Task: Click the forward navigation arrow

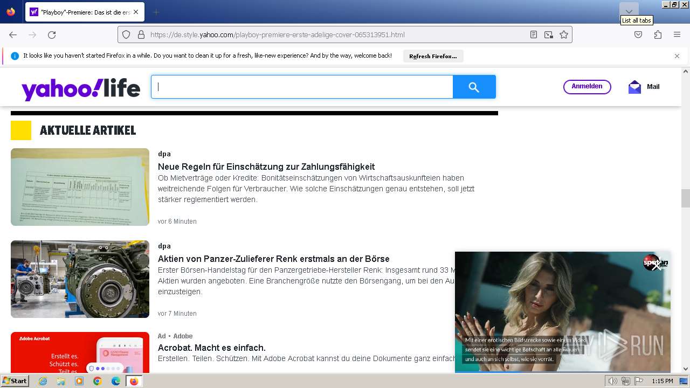Action: coord(32,34)
